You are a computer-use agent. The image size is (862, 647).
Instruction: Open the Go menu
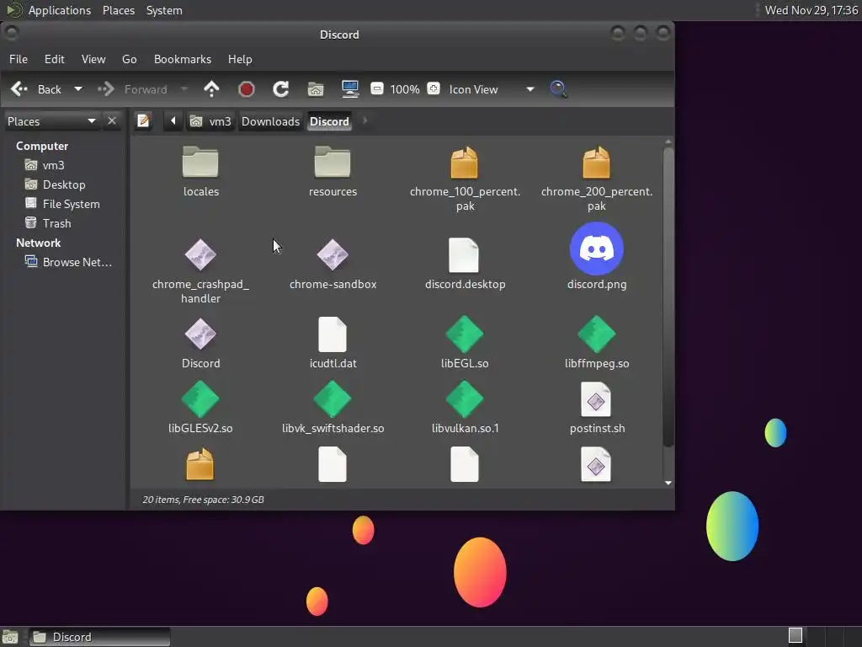(x=129, y=59)
